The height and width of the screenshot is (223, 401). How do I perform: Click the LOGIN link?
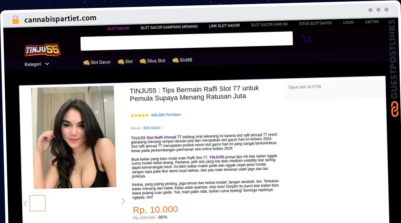[x=348, y=22]
